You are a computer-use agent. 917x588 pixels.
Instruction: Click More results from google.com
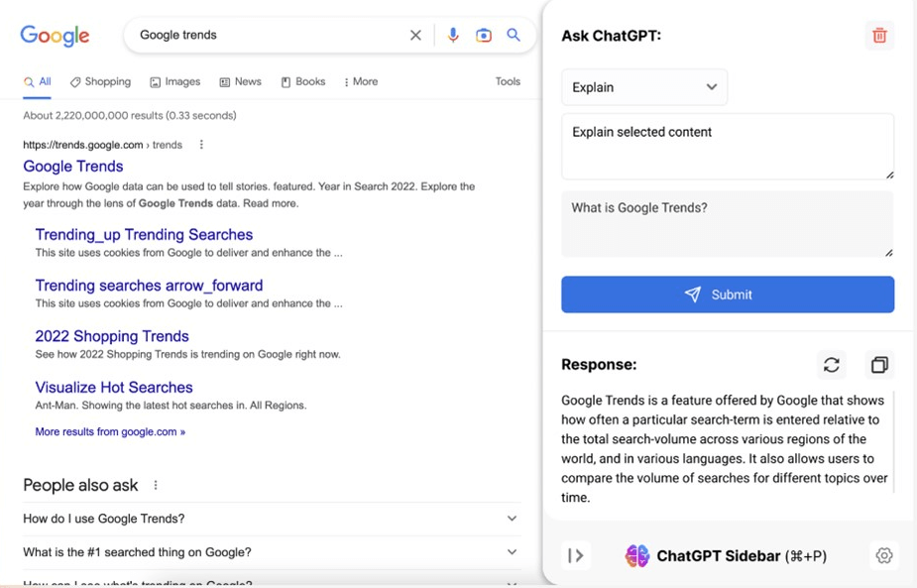pos(110,431)
